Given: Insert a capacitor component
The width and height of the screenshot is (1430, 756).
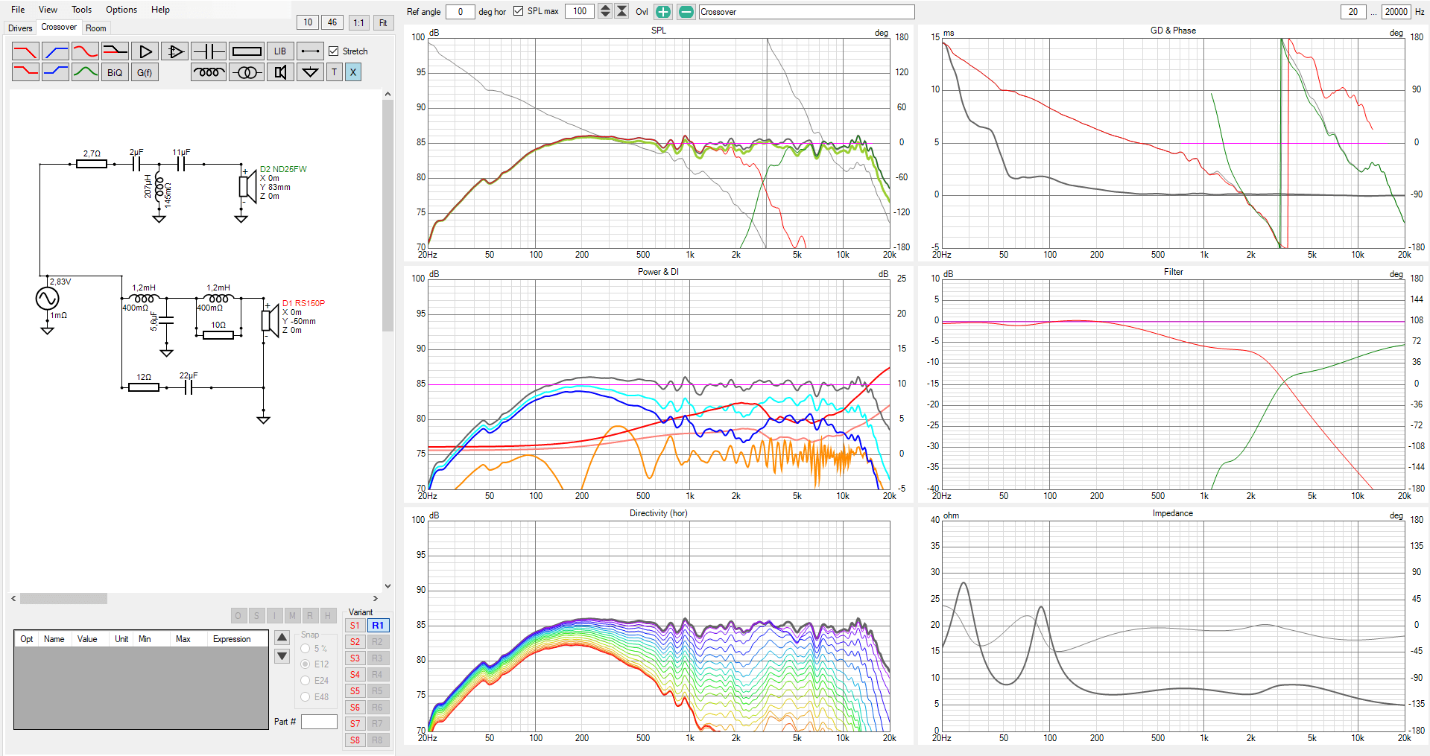Looking at the screenshot, I should click(x=209, y=51).
